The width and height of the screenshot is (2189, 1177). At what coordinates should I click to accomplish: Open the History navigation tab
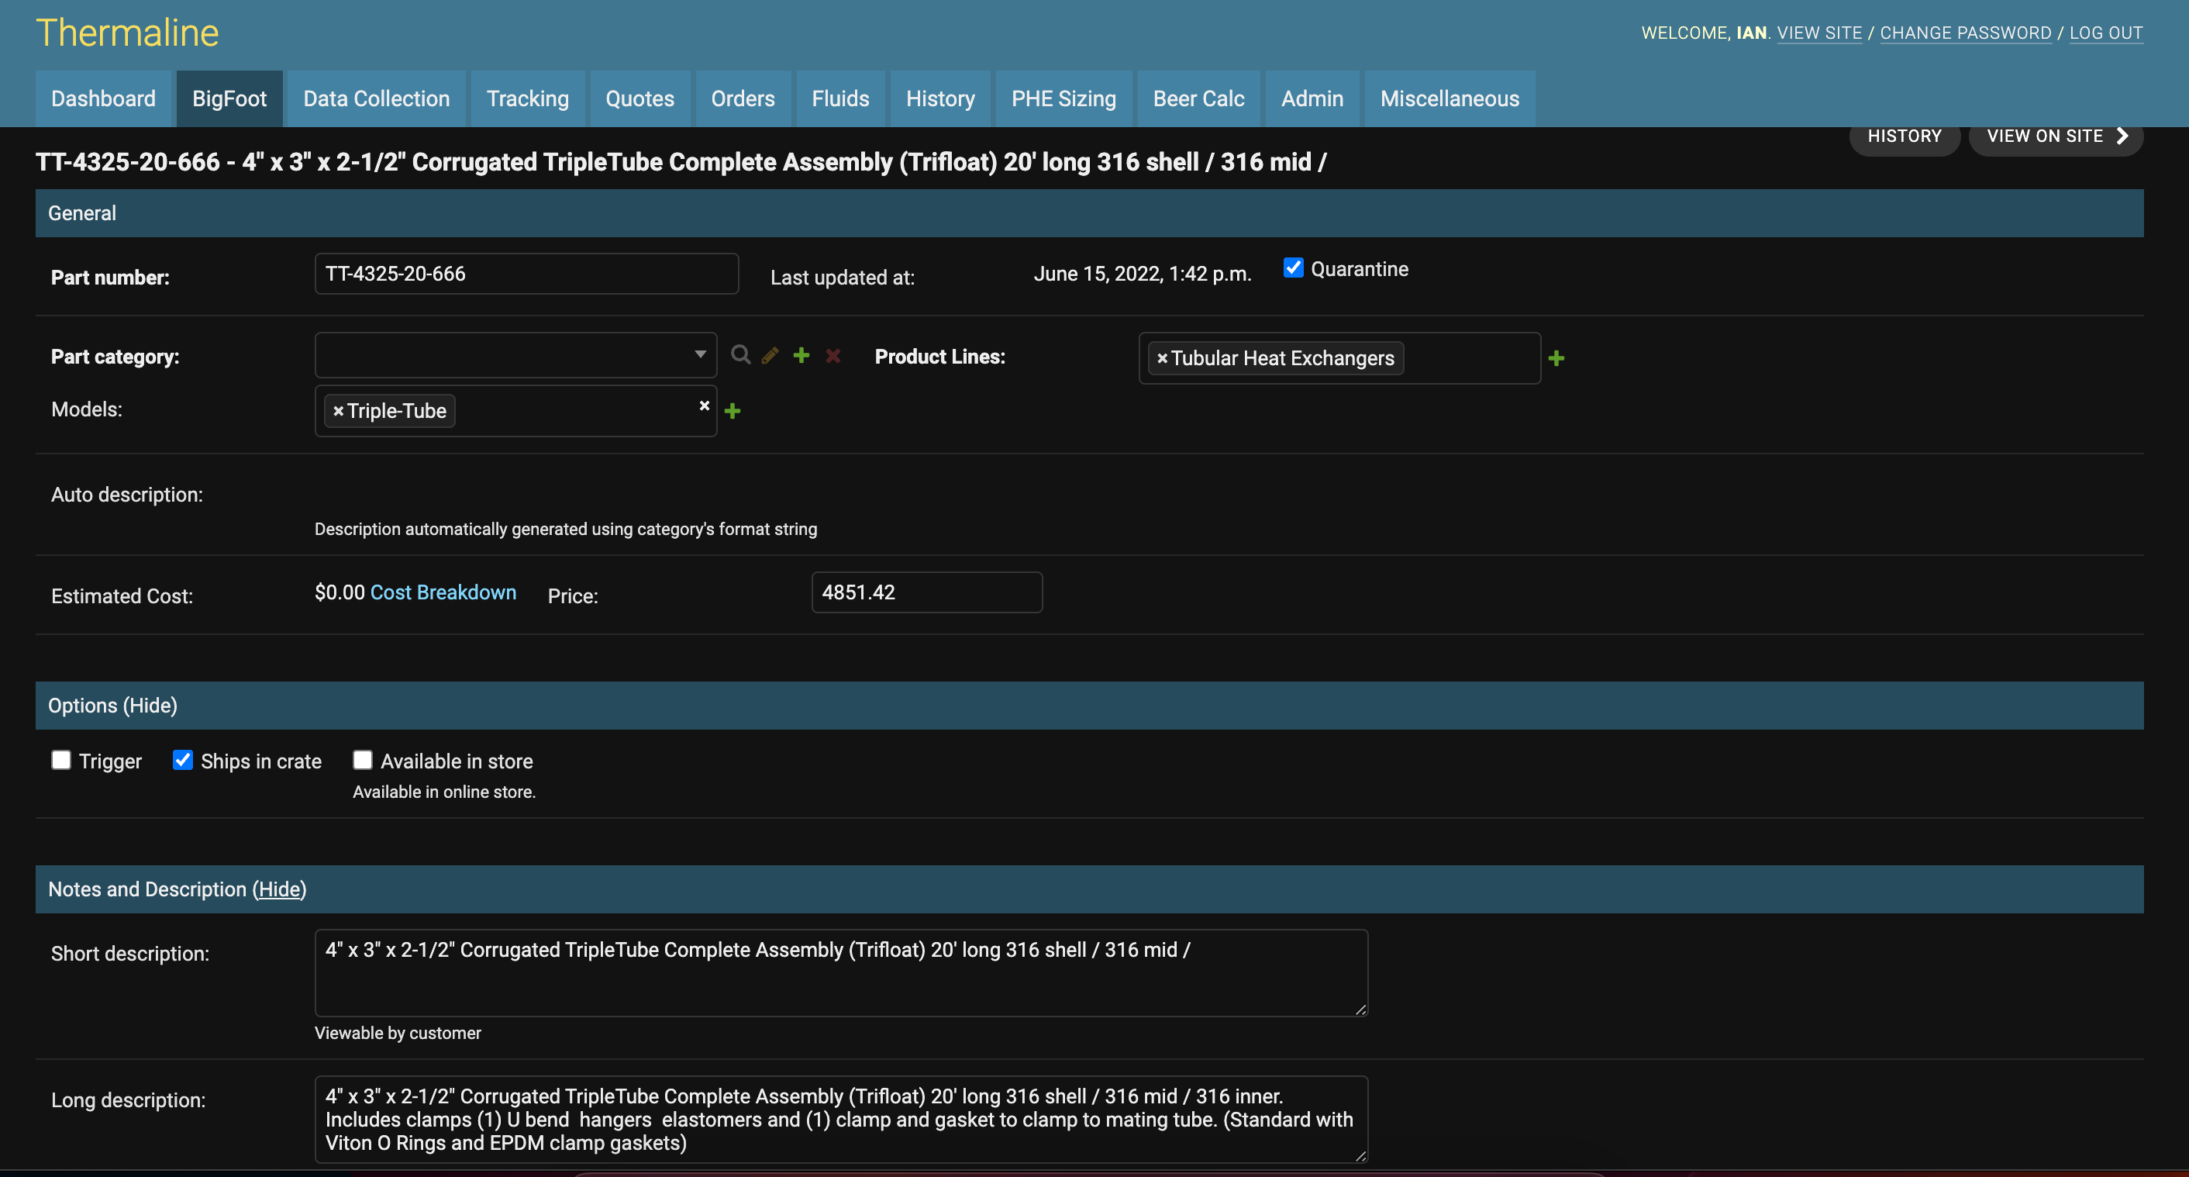(941, 98)
